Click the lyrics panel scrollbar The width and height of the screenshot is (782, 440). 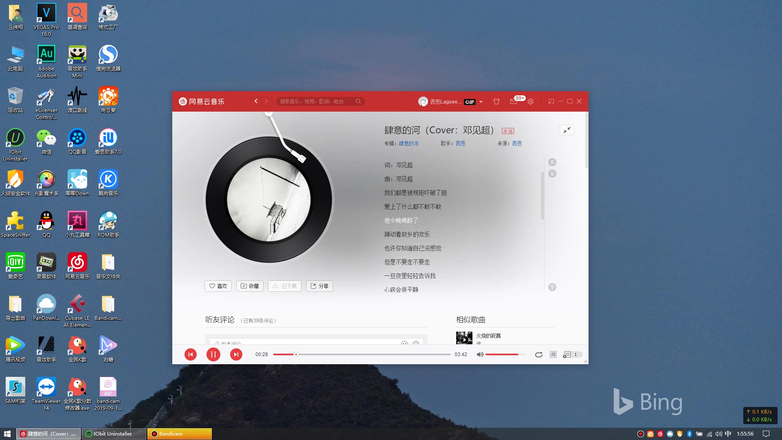click(542, 196)
